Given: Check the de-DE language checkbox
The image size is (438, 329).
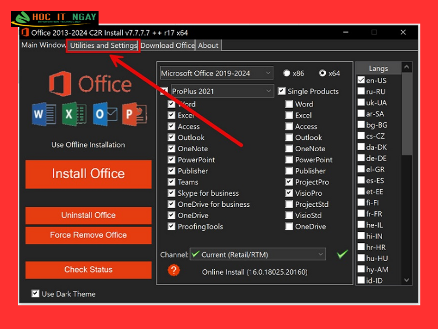Looking at the screenshot, I should tap(361, 158).
